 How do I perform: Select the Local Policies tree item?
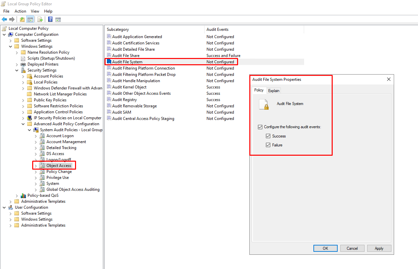pyautogui.click(x=45, y=82)
